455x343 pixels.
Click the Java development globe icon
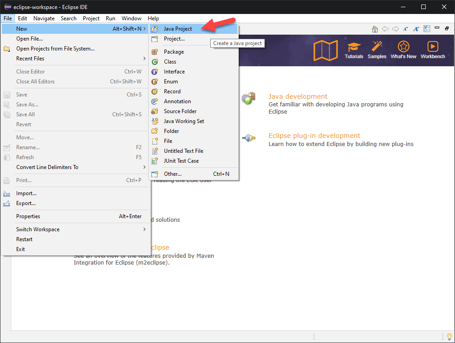click(249, 99)
